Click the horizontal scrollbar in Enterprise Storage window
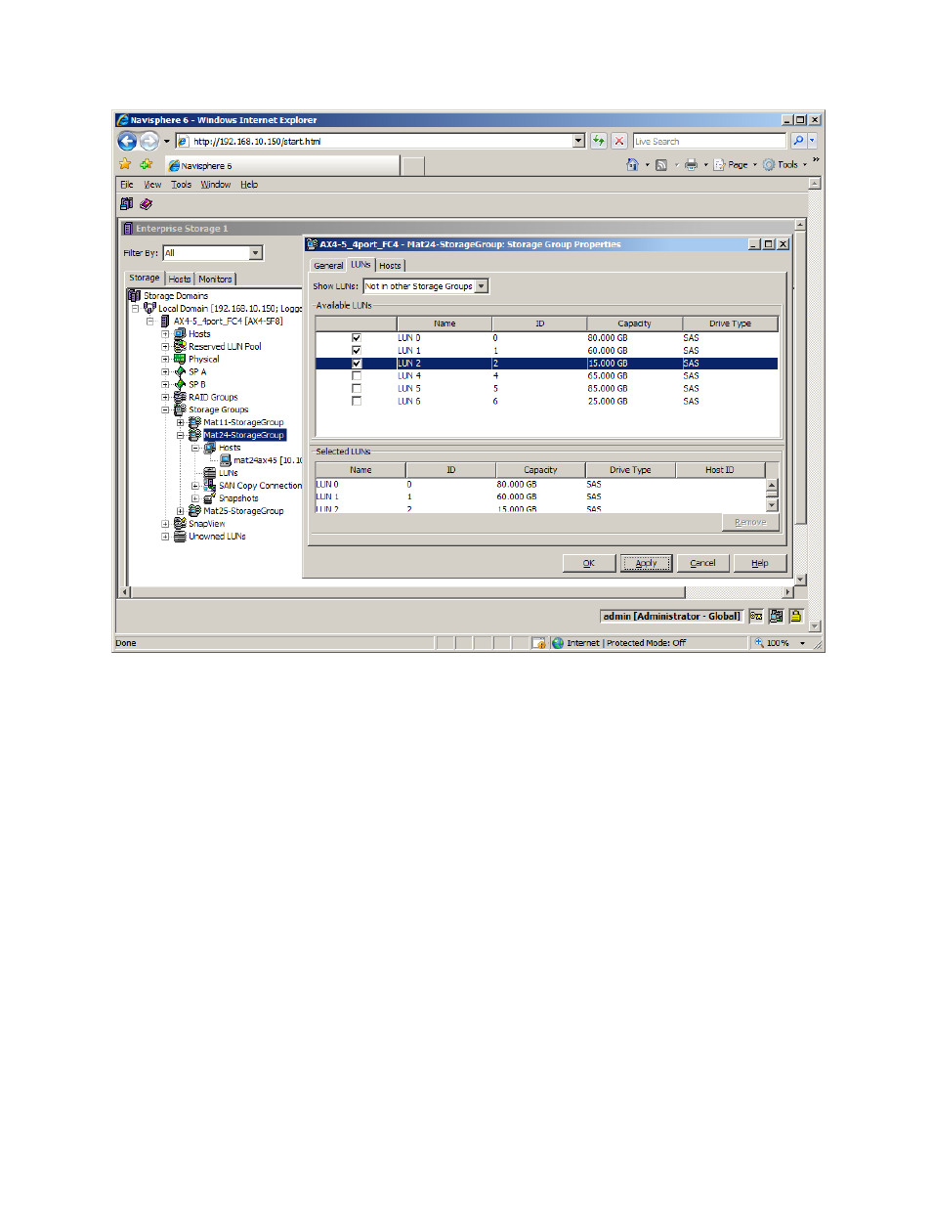The width and height of the screenshot is (932, 1207). tap(407, 592)
